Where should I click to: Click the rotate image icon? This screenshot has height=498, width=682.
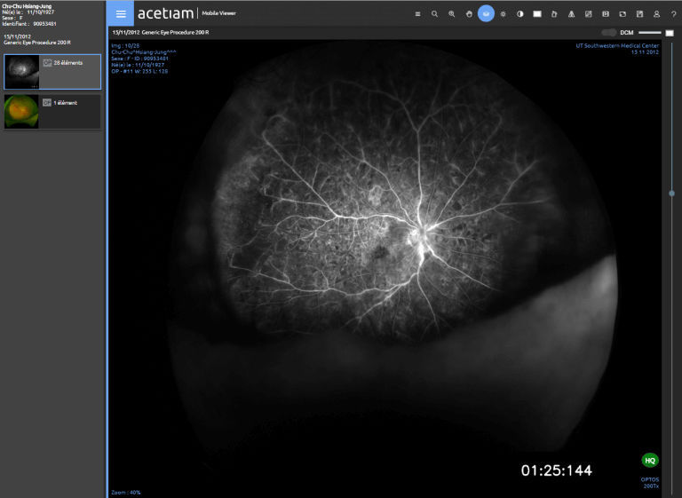click(x=554, y=14)
